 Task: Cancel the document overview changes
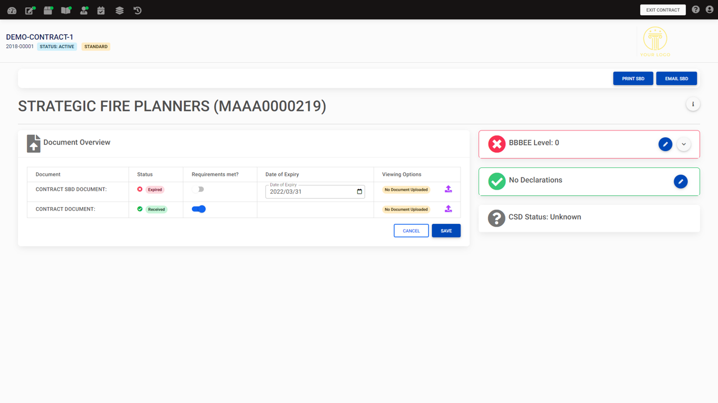[411, 231]
